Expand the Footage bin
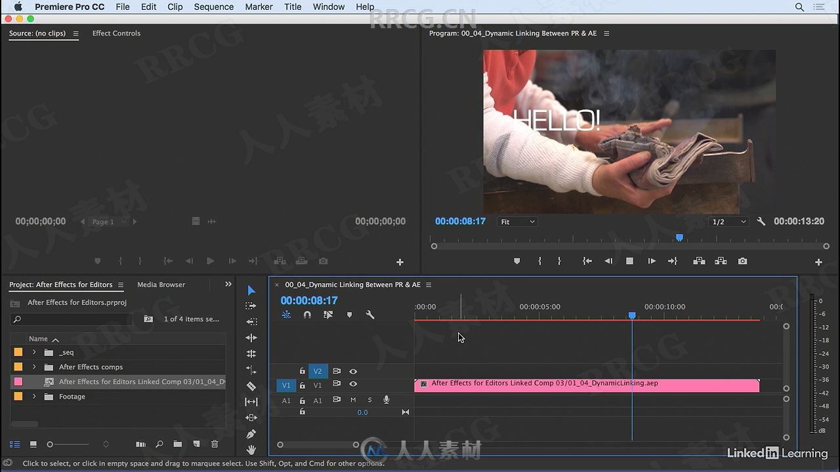Screen dimensions: 840x472 pyautogui.click(x=34, y=397)
